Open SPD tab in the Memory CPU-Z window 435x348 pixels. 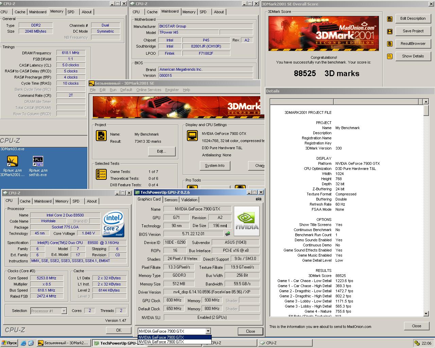[71, 12]
